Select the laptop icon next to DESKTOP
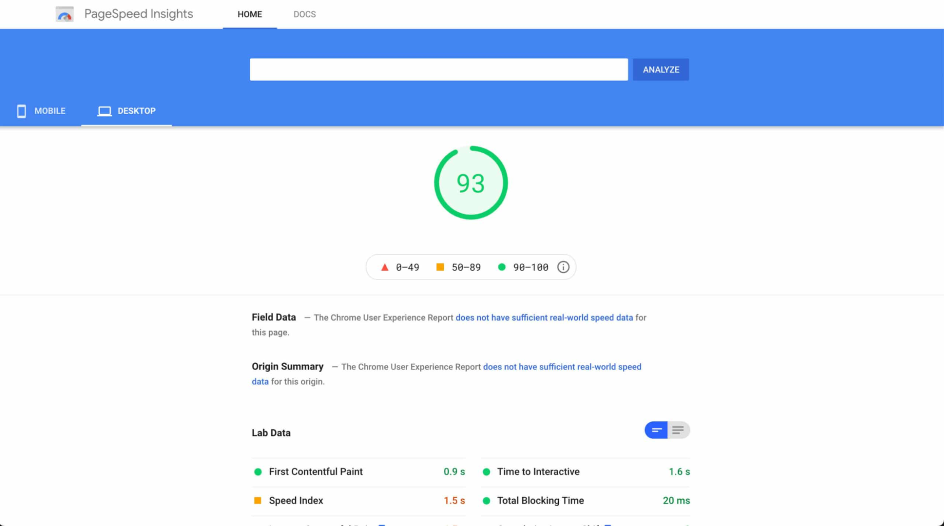Viewport: 944px width, 526px height. 104,111
